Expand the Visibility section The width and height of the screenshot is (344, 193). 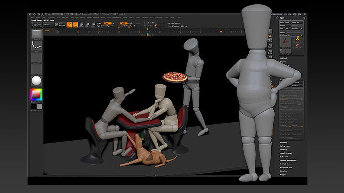point(283,143)
